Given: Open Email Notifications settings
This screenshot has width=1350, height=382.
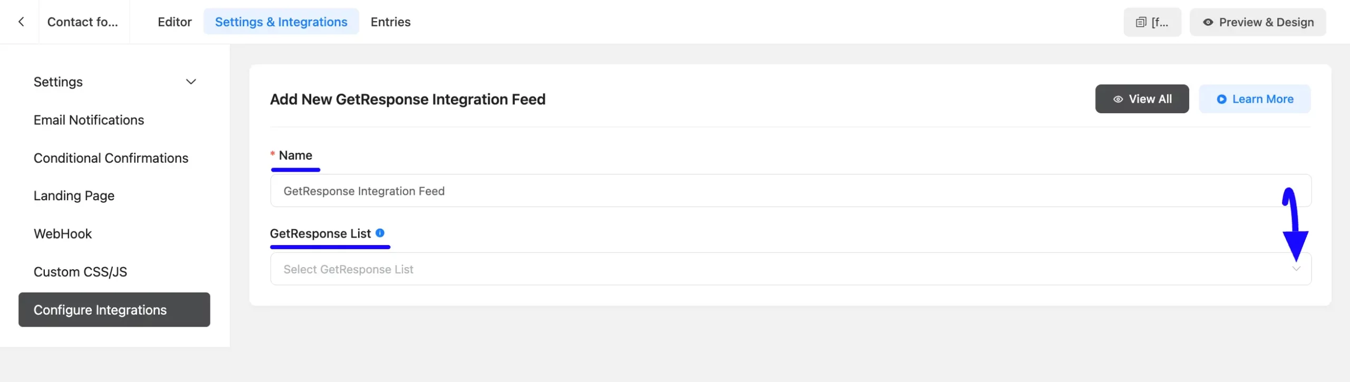Looking at the screenshot, I should coord(89,120).
